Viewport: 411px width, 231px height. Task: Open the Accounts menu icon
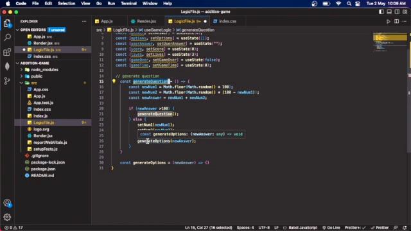(7, 203)
